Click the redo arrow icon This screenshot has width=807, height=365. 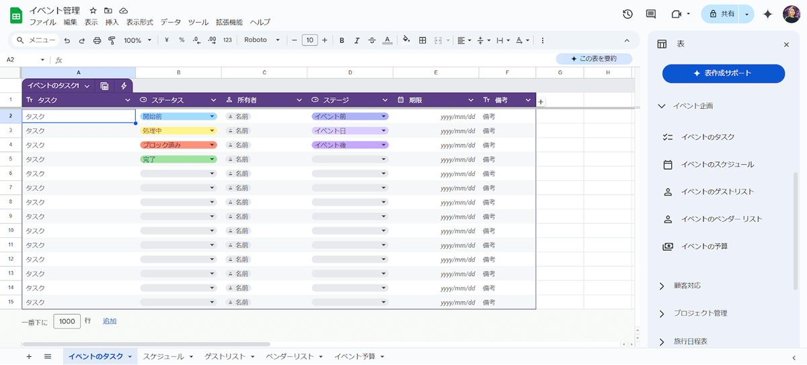tap(81, 40)
